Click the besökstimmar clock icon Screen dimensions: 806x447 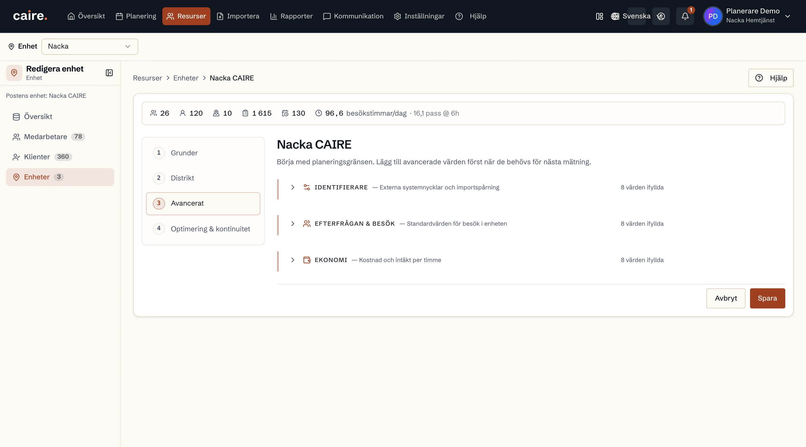click(x=318, y=113)
